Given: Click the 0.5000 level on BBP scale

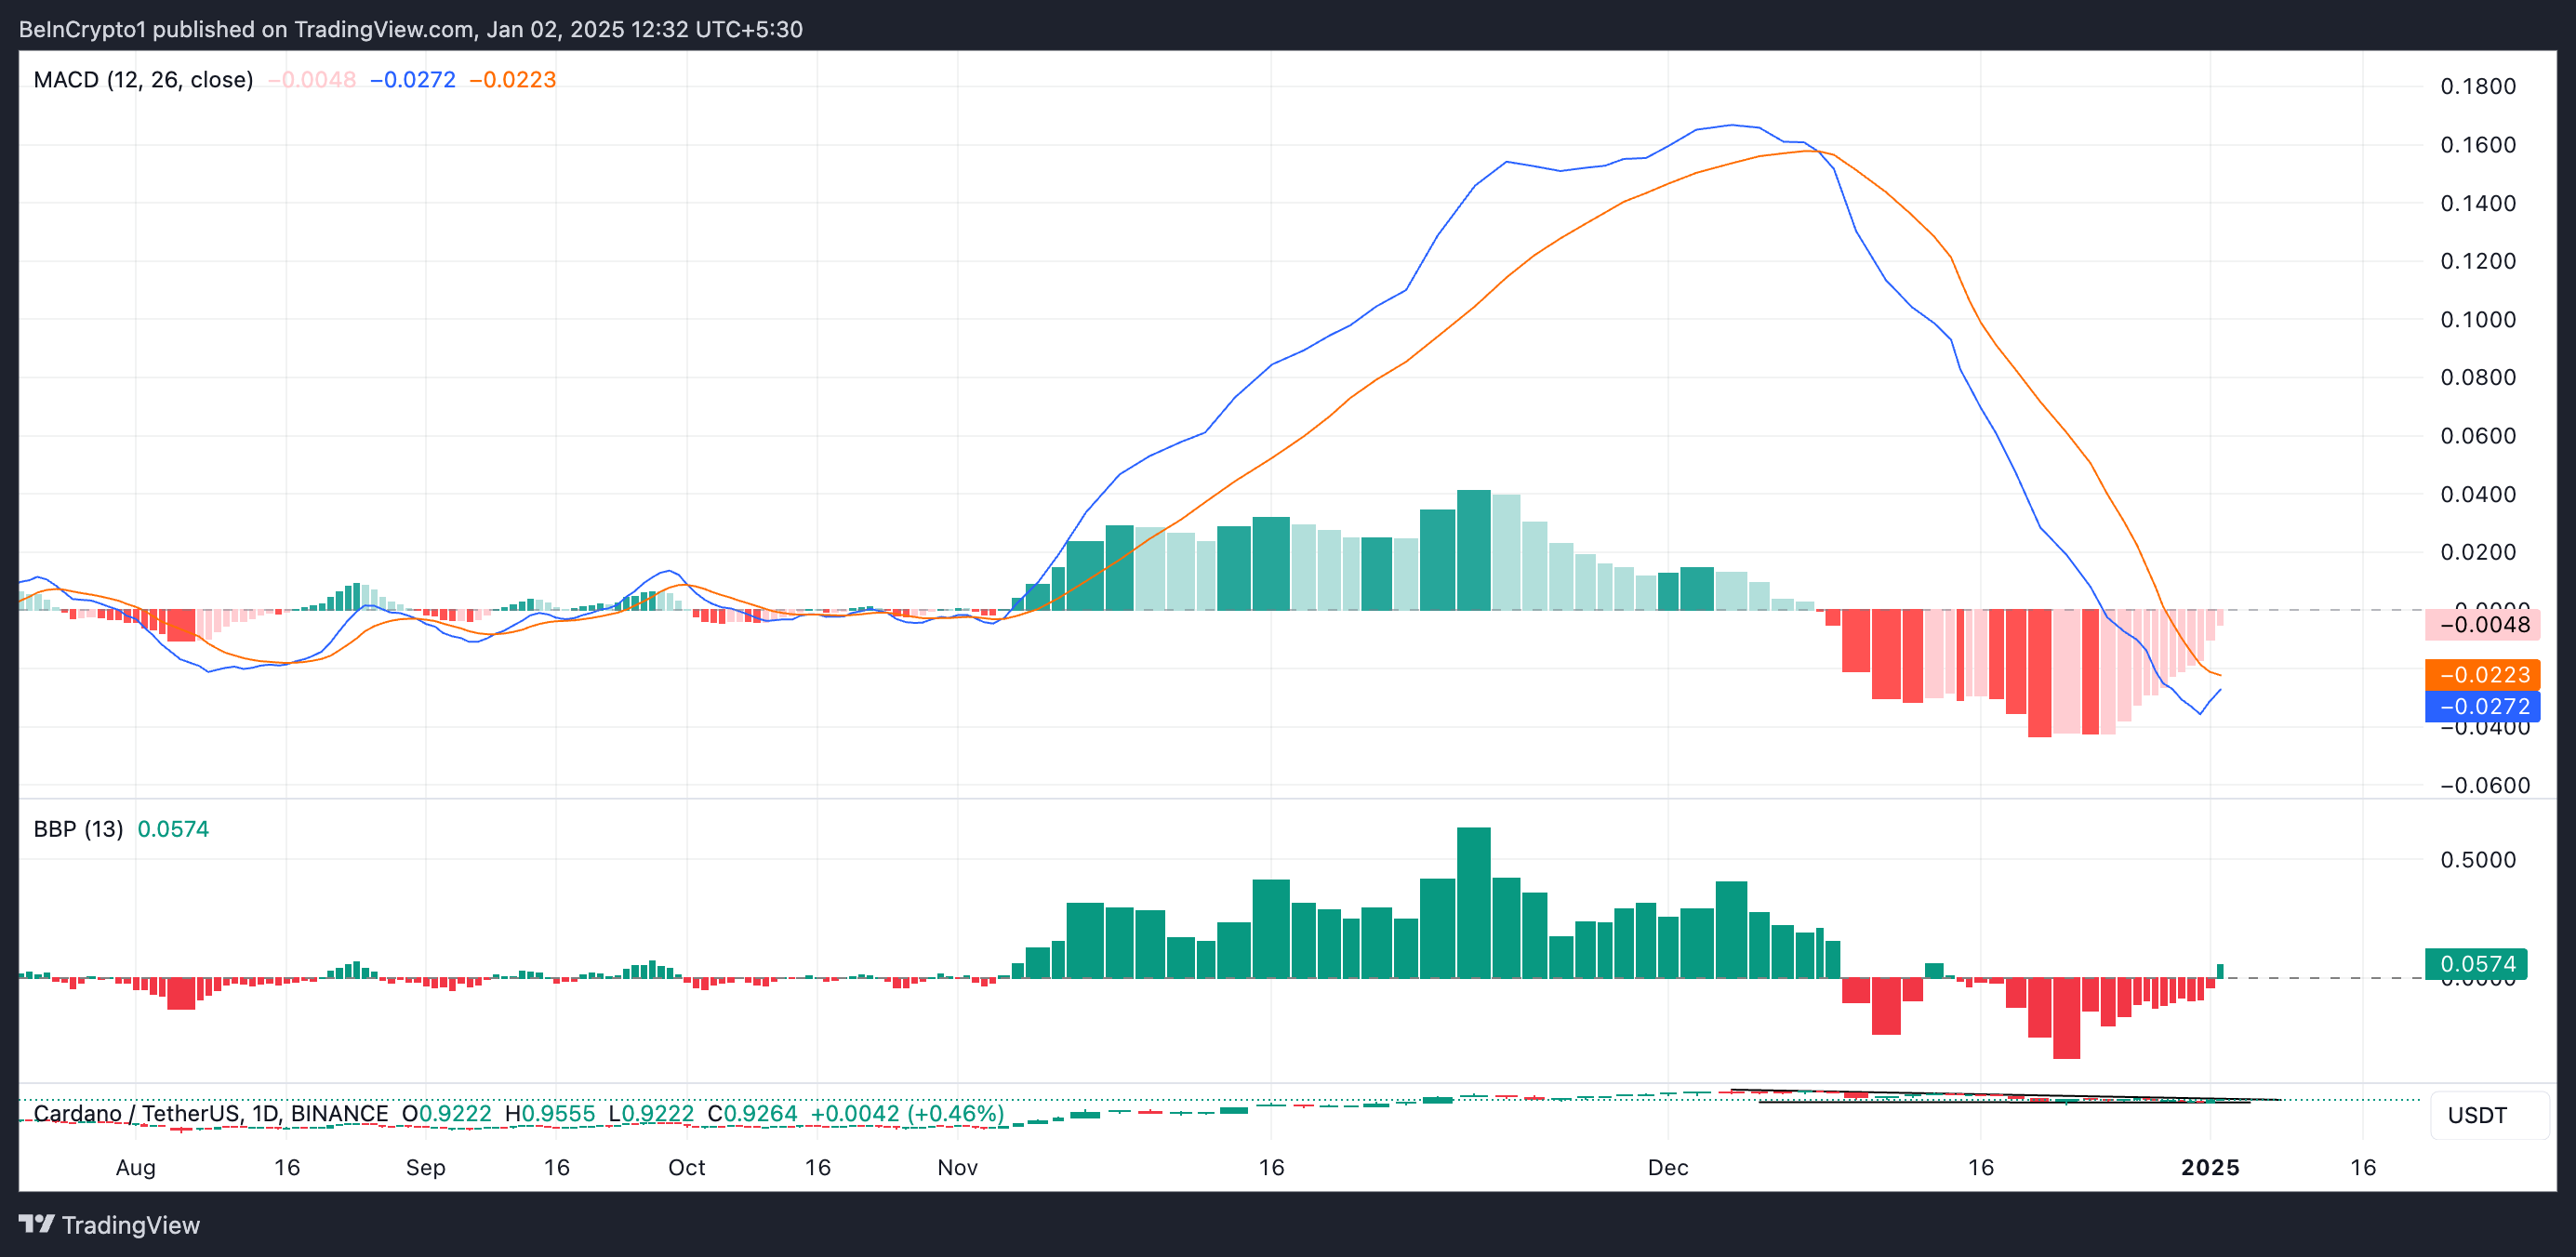Looking at the screenshot, I should pos(2477,860).
